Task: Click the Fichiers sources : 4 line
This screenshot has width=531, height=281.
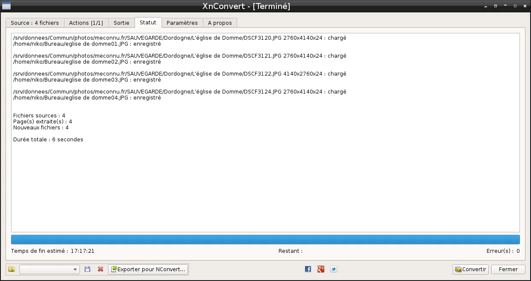Action: coord(39,116)
